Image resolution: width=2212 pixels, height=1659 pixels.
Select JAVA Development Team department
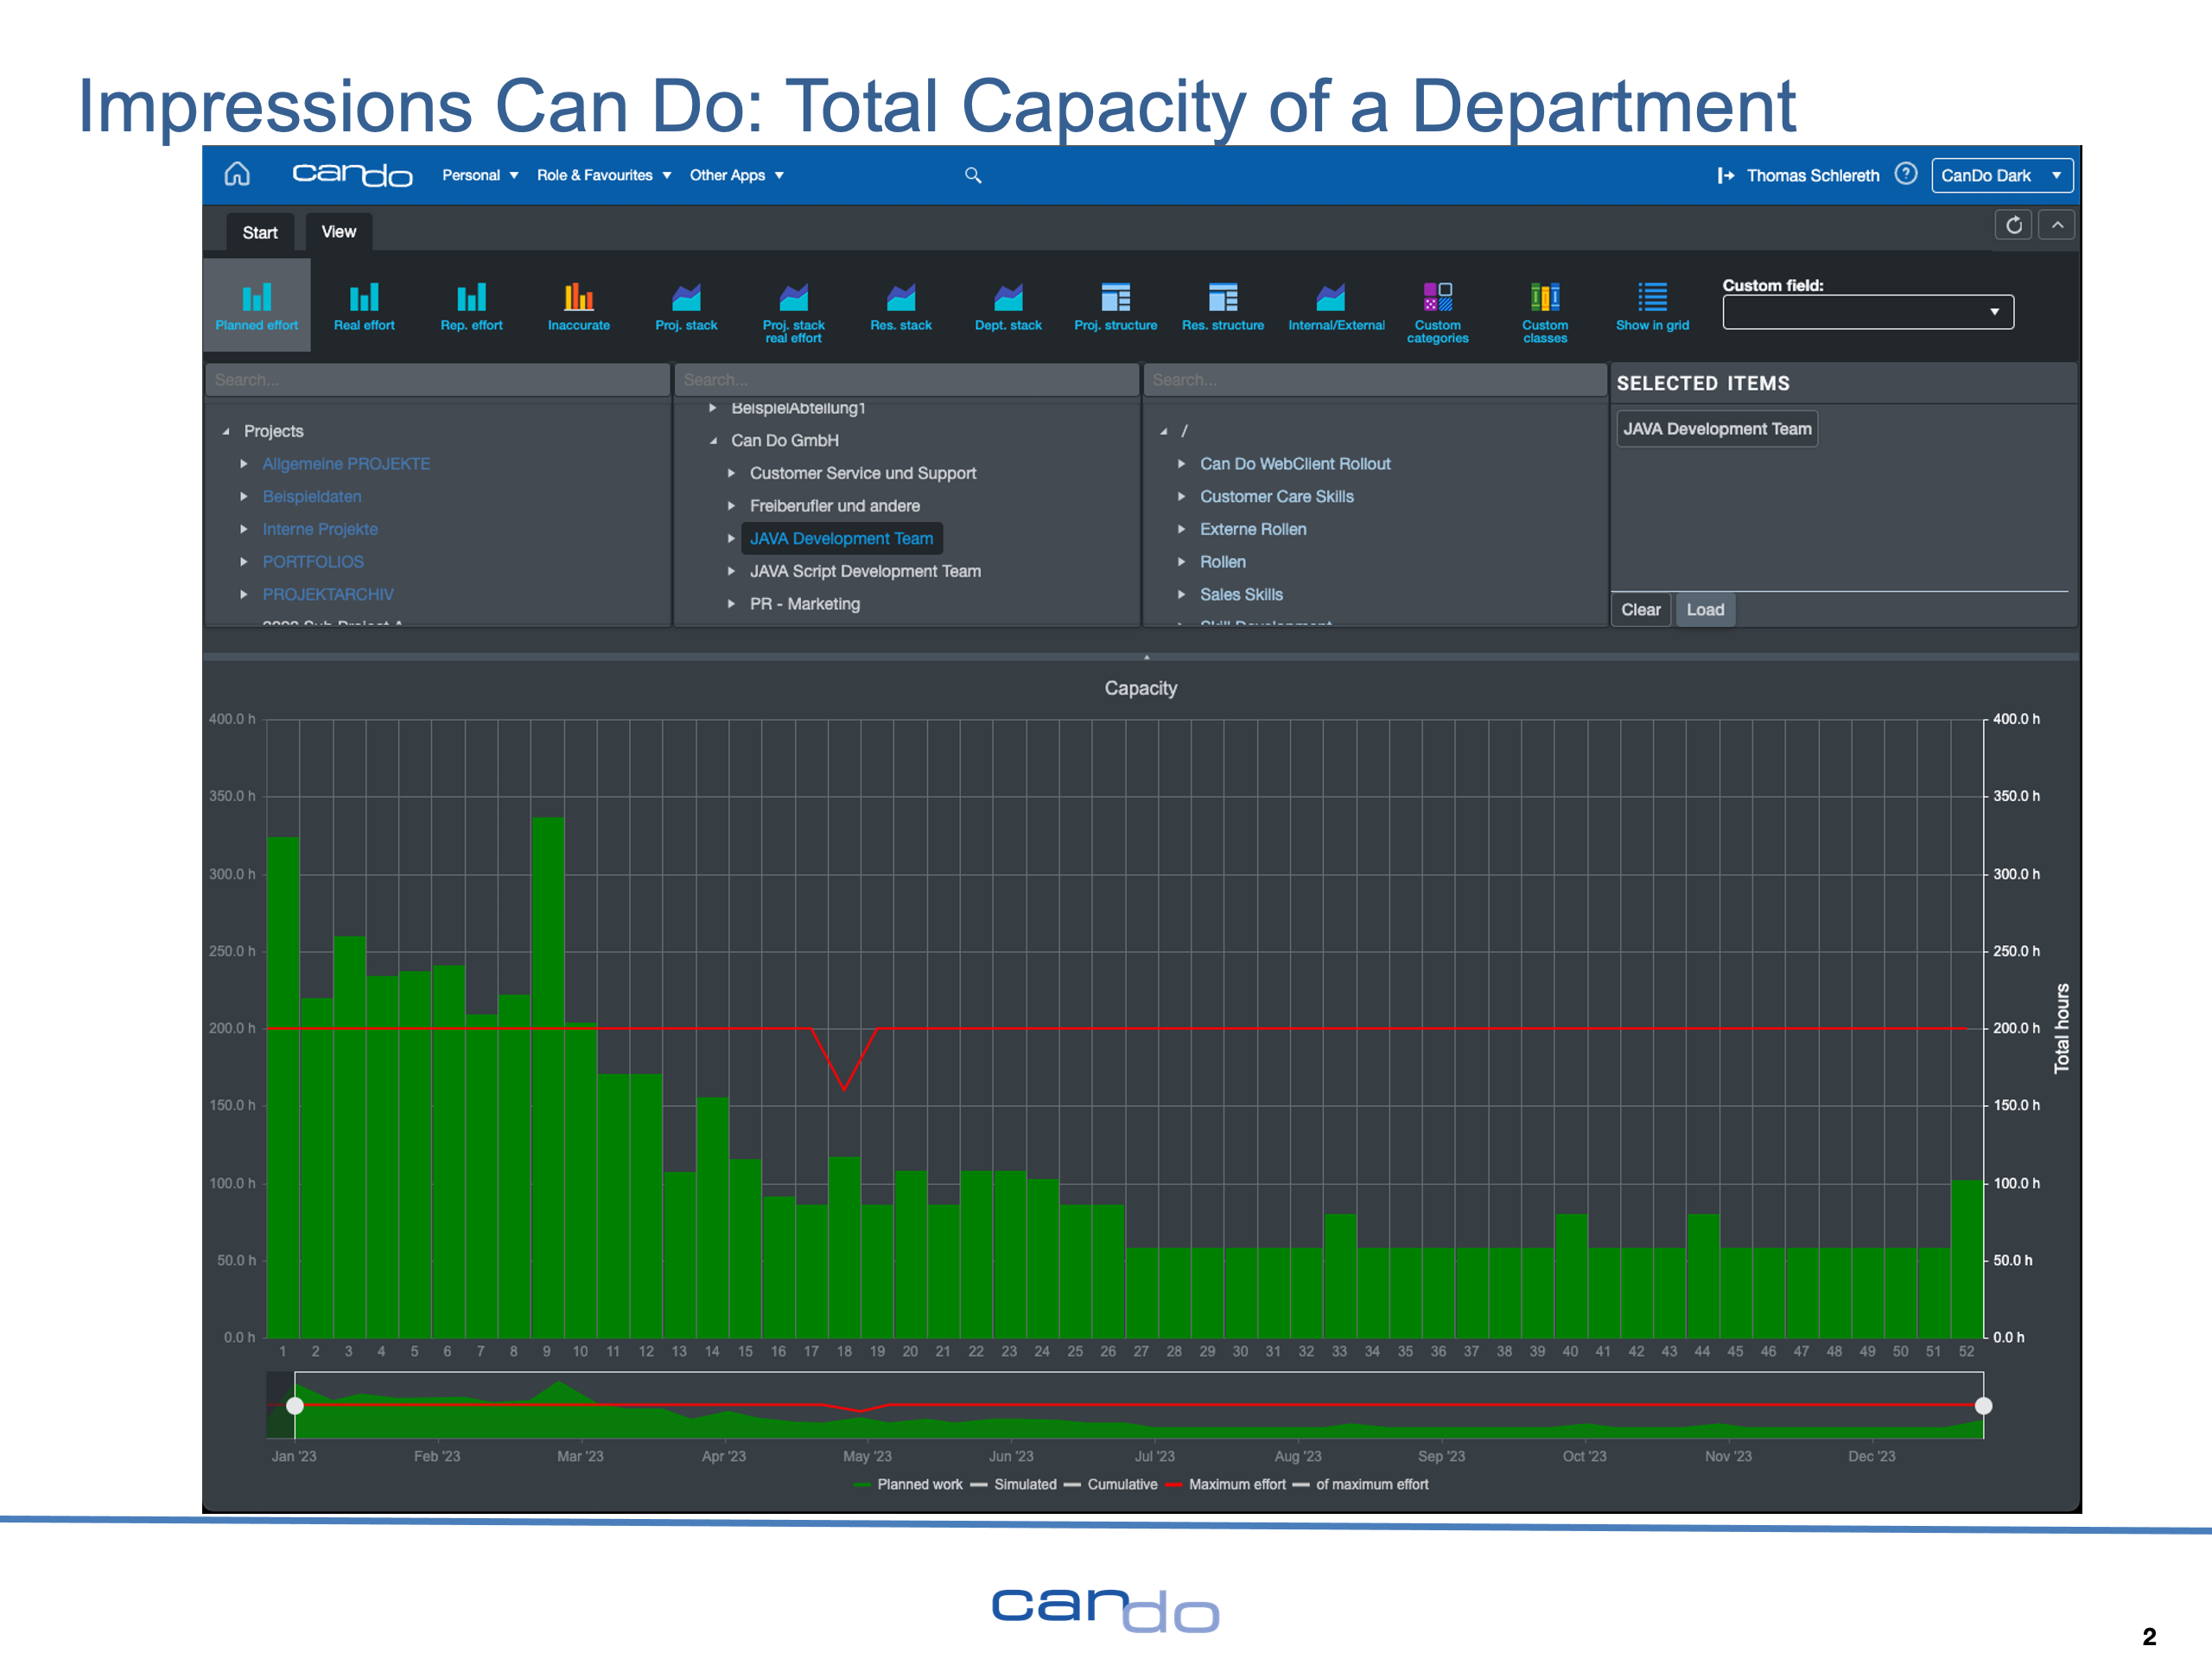pyautogui.click(x=841, y=539)
